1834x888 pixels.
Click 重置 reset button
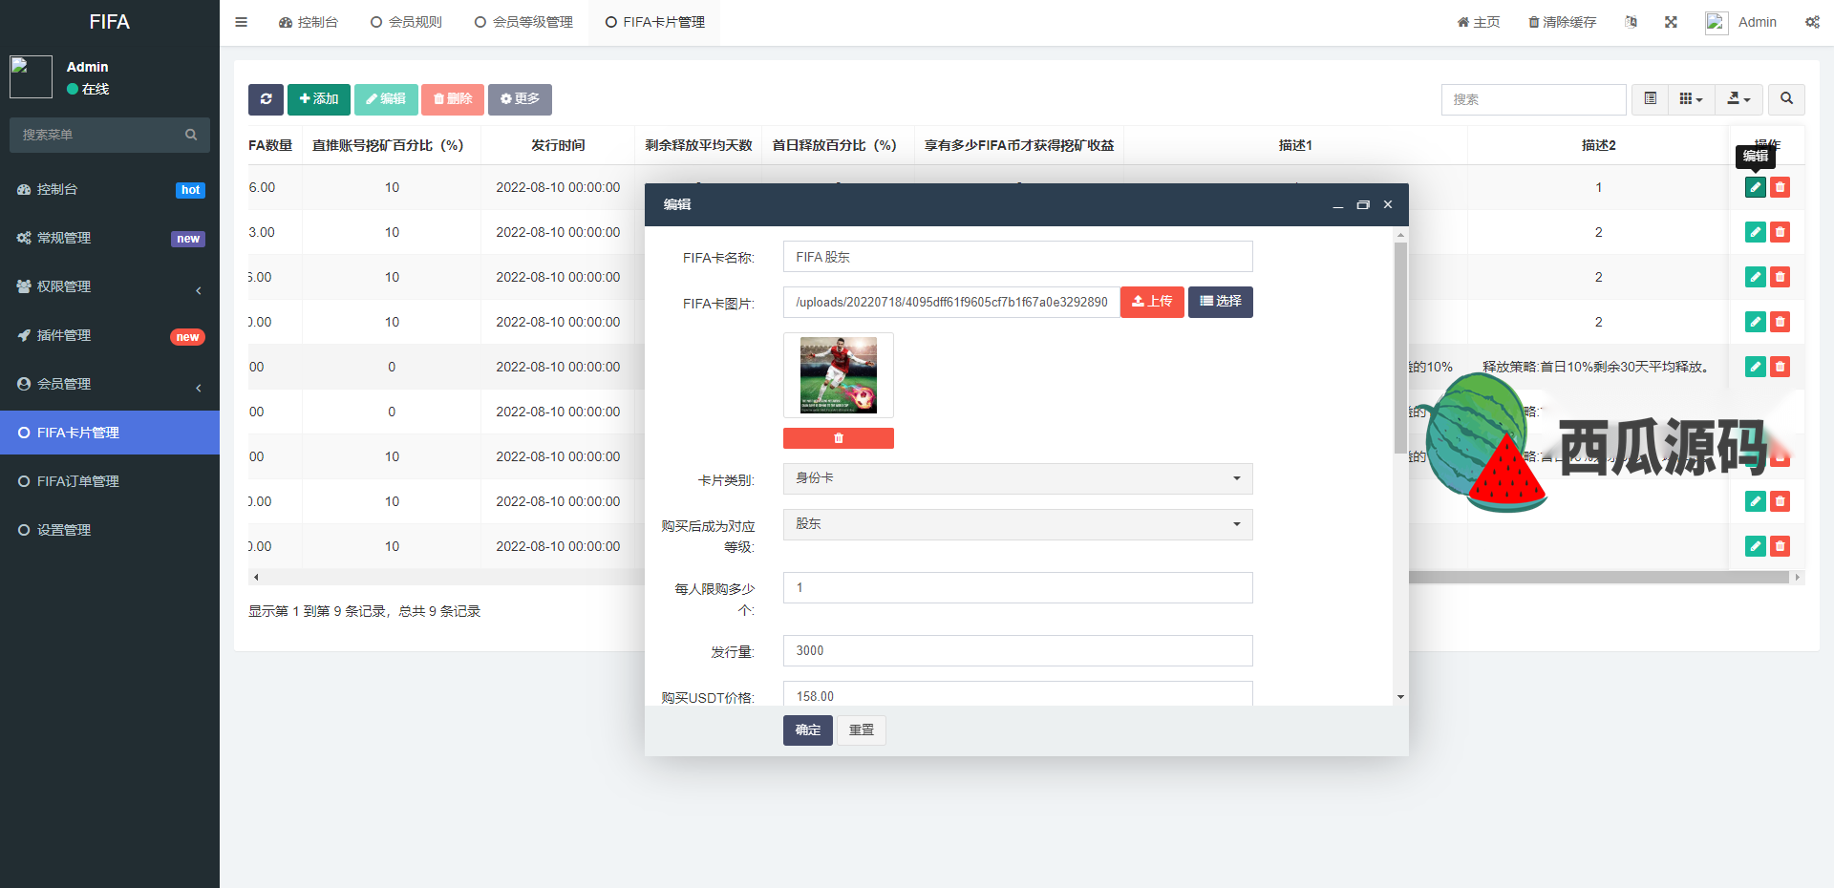tap(862, 730)
